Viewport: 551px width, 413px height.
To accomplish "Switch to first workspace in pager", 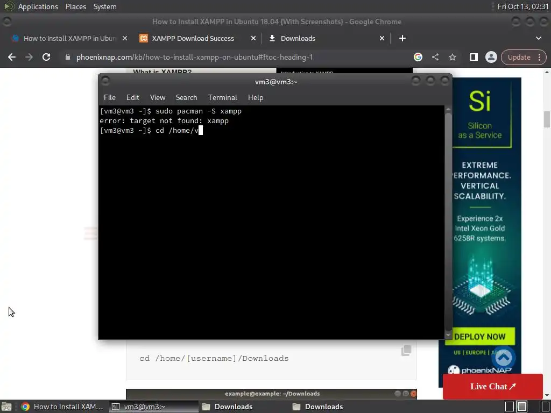I will [510, 407].
